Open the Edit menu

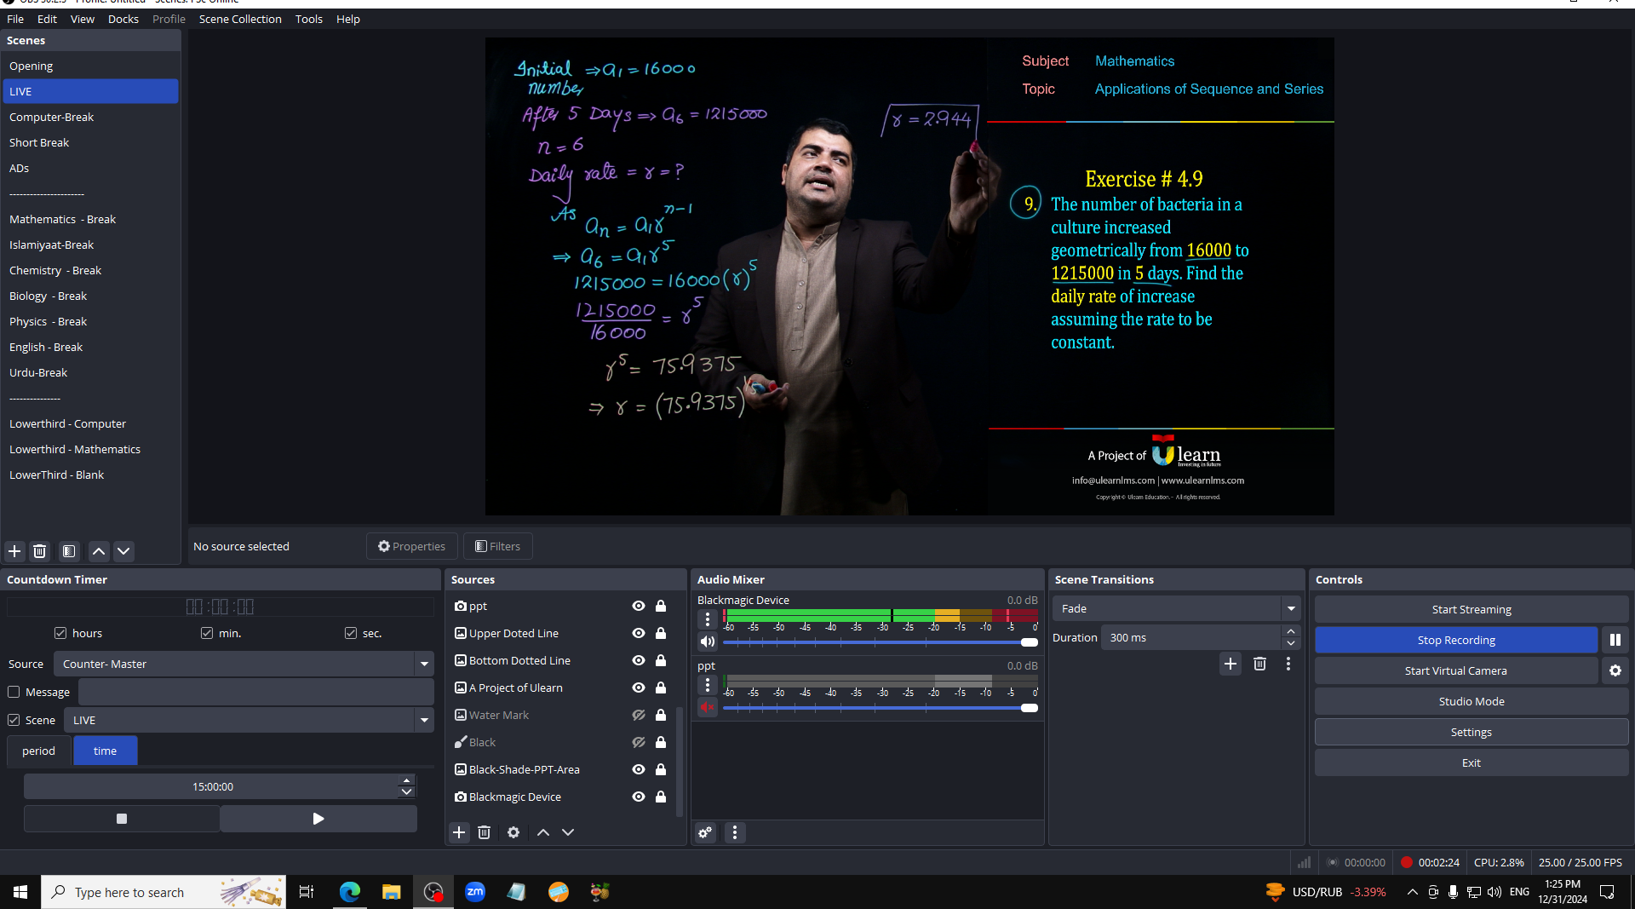pyautogui.click(x=47, y=19)
